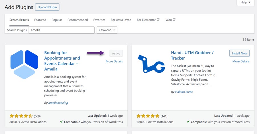Click the (141) ratings count
Viewport: 257px width, 134px height.
(x=164, y=116)
